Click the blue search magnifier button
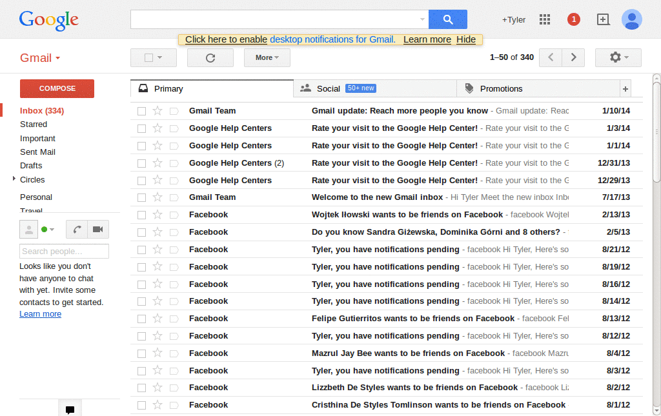The image size is (661, 416). point(448,19)
